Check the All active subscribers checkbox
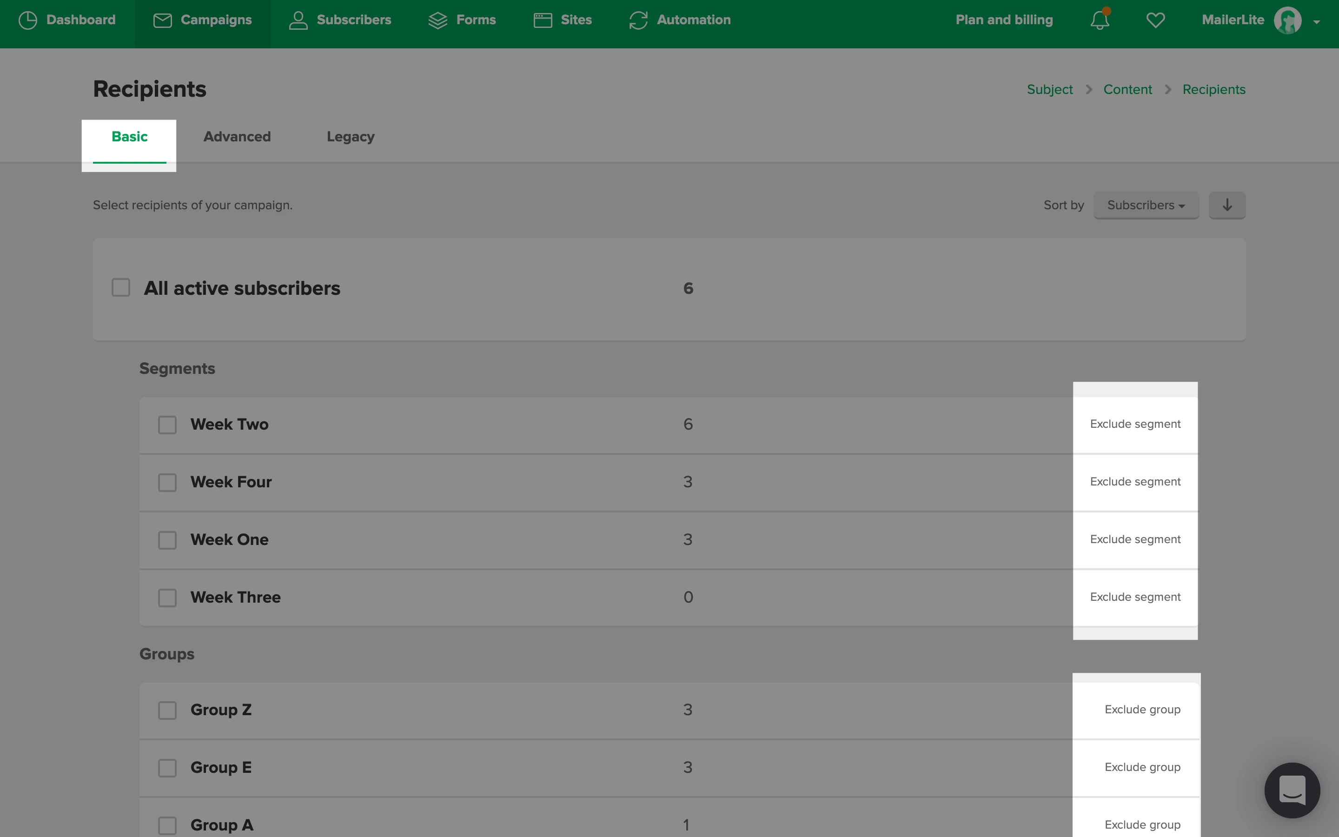The height and width of the screenshot is (837, 1339). click(120, 288)
